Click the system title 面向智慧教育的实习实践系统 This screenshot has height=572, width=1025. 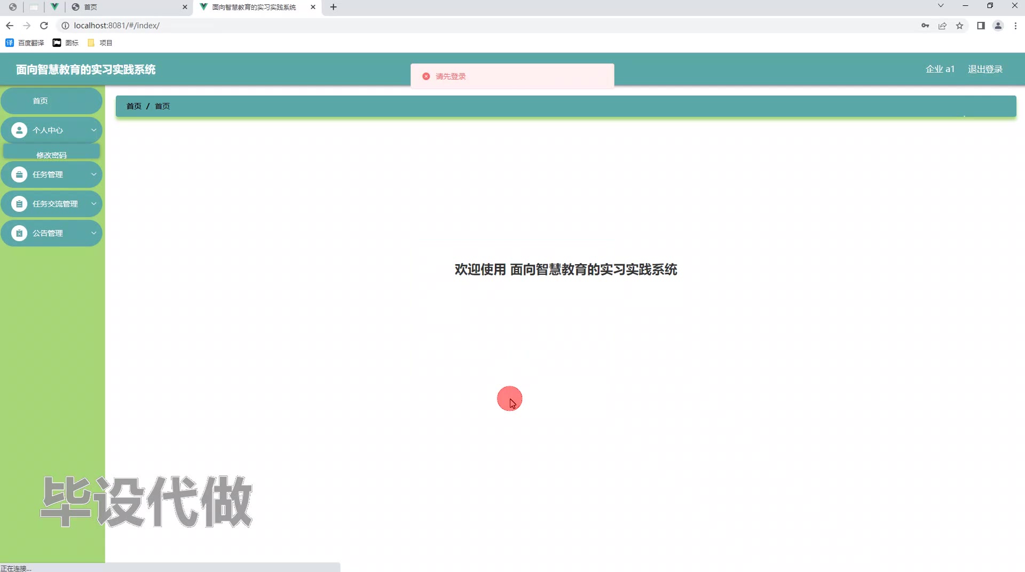(x=85, y=69)
